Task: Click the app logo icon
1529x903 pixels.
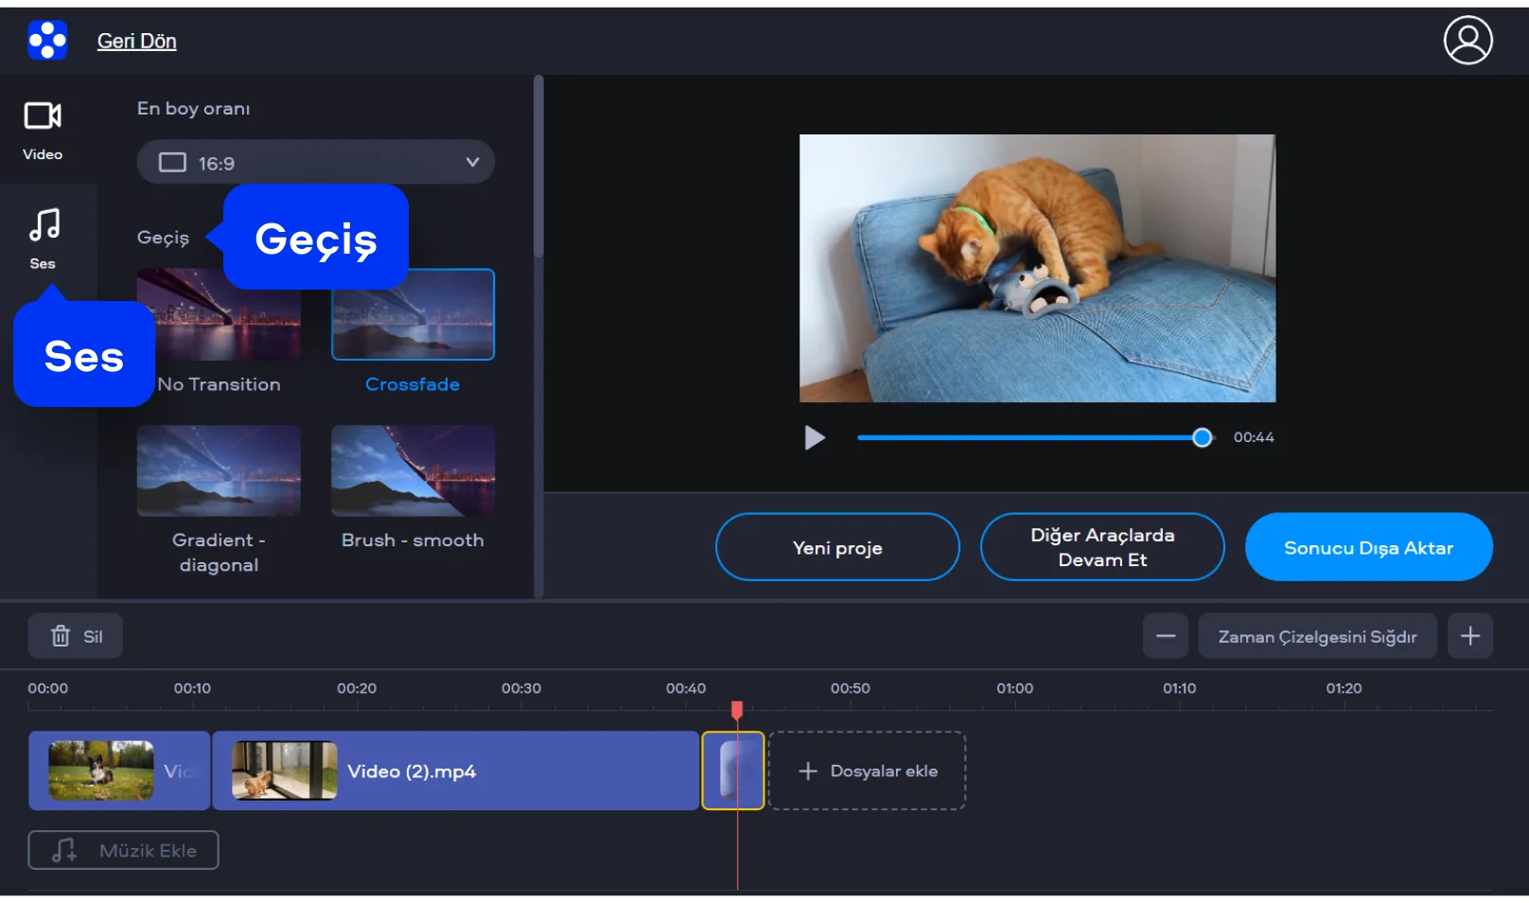Action: [47, 41]
